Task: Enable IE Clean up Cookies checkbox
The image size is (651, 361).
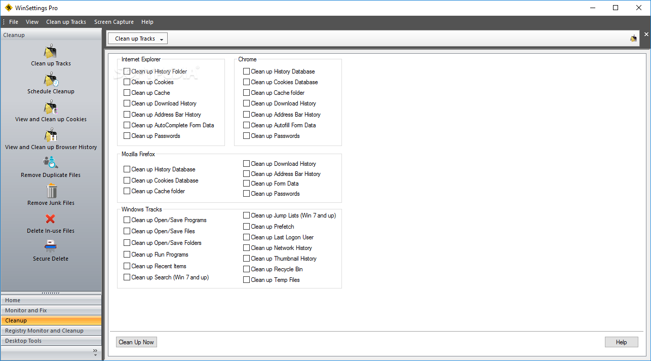Action: coord(127,82)
